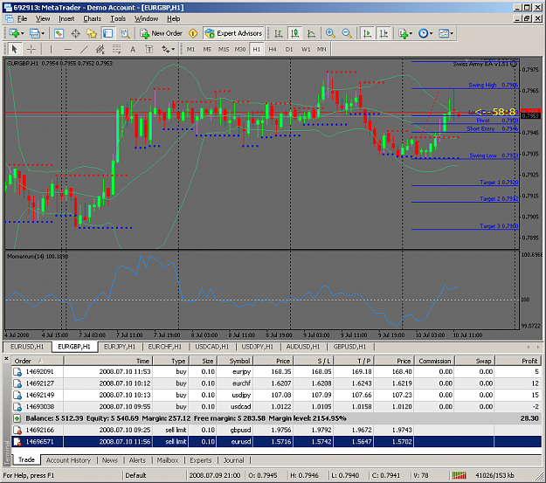Open the Market Watch window icon
546x483 pixels.
[x=59, y=33]
